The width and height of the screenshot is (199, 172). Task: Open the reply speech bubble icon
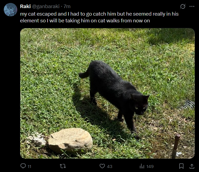(x=23, y=166)
